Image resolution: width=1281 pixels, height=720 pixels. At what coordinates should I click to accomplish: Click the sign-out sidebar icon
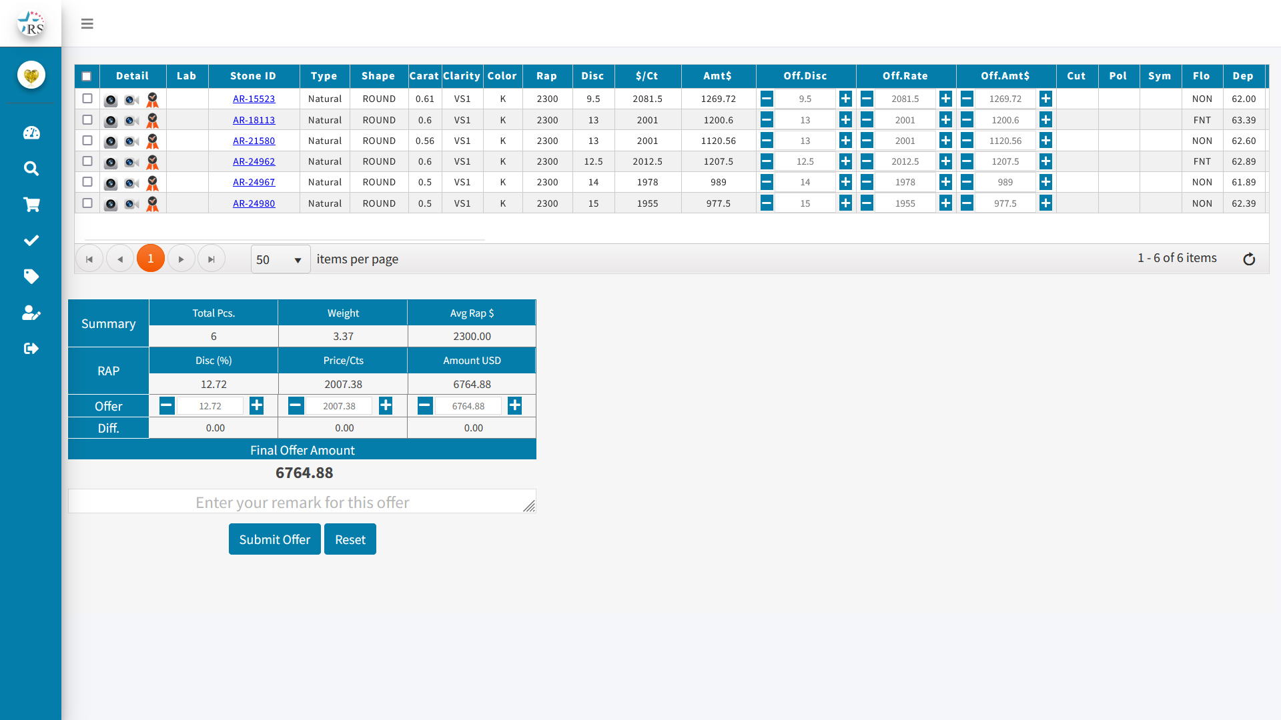click(31, 349)
